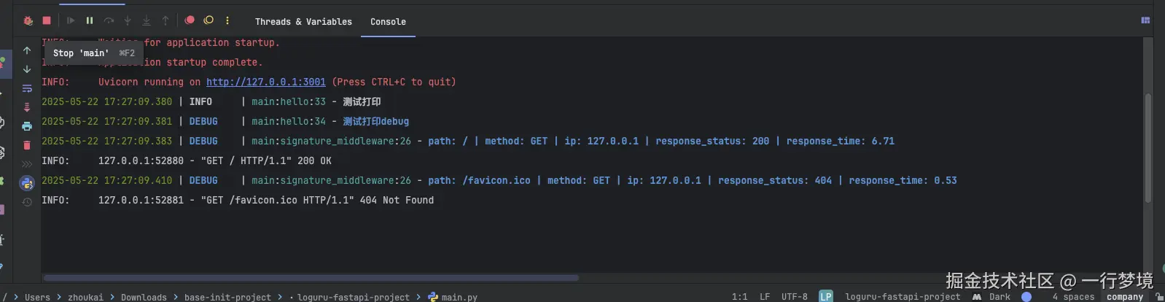This screenshot has width=1165, height=302.
Task: Click the favicon.ico 404 Not Found line
Action: pos(238,200)
